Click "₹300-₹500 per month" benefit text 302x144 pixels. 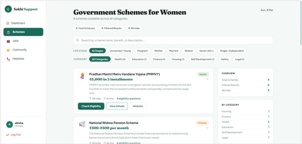point(109,128)
